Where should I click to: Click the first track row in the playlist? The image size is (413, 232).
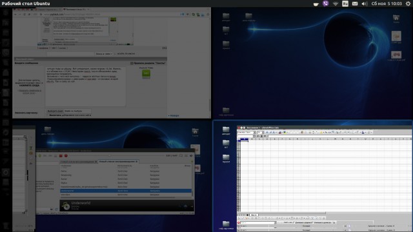point(126,171)
